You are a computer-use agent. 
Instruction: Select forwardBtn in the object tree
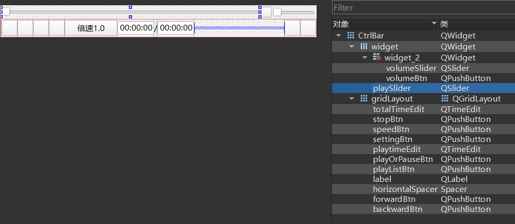(394, 199)
